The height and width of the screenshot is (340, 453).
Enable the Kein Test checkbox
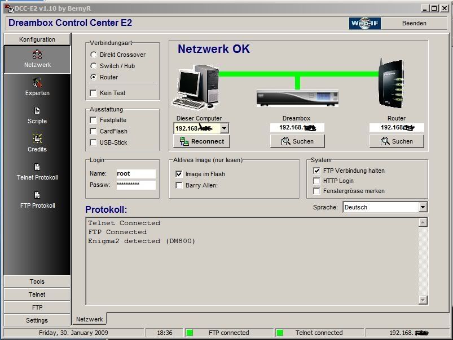tap(93, 93)
